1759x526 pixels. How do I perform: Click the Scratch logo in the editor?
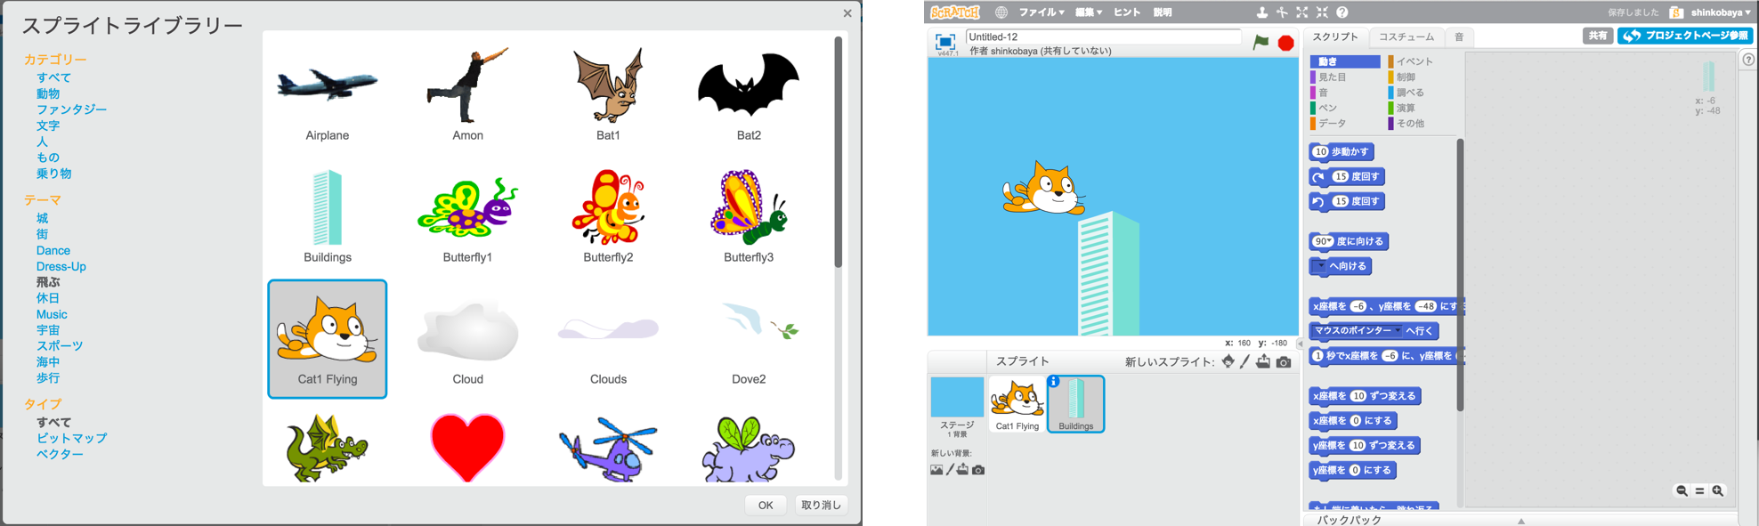[954, 12]
